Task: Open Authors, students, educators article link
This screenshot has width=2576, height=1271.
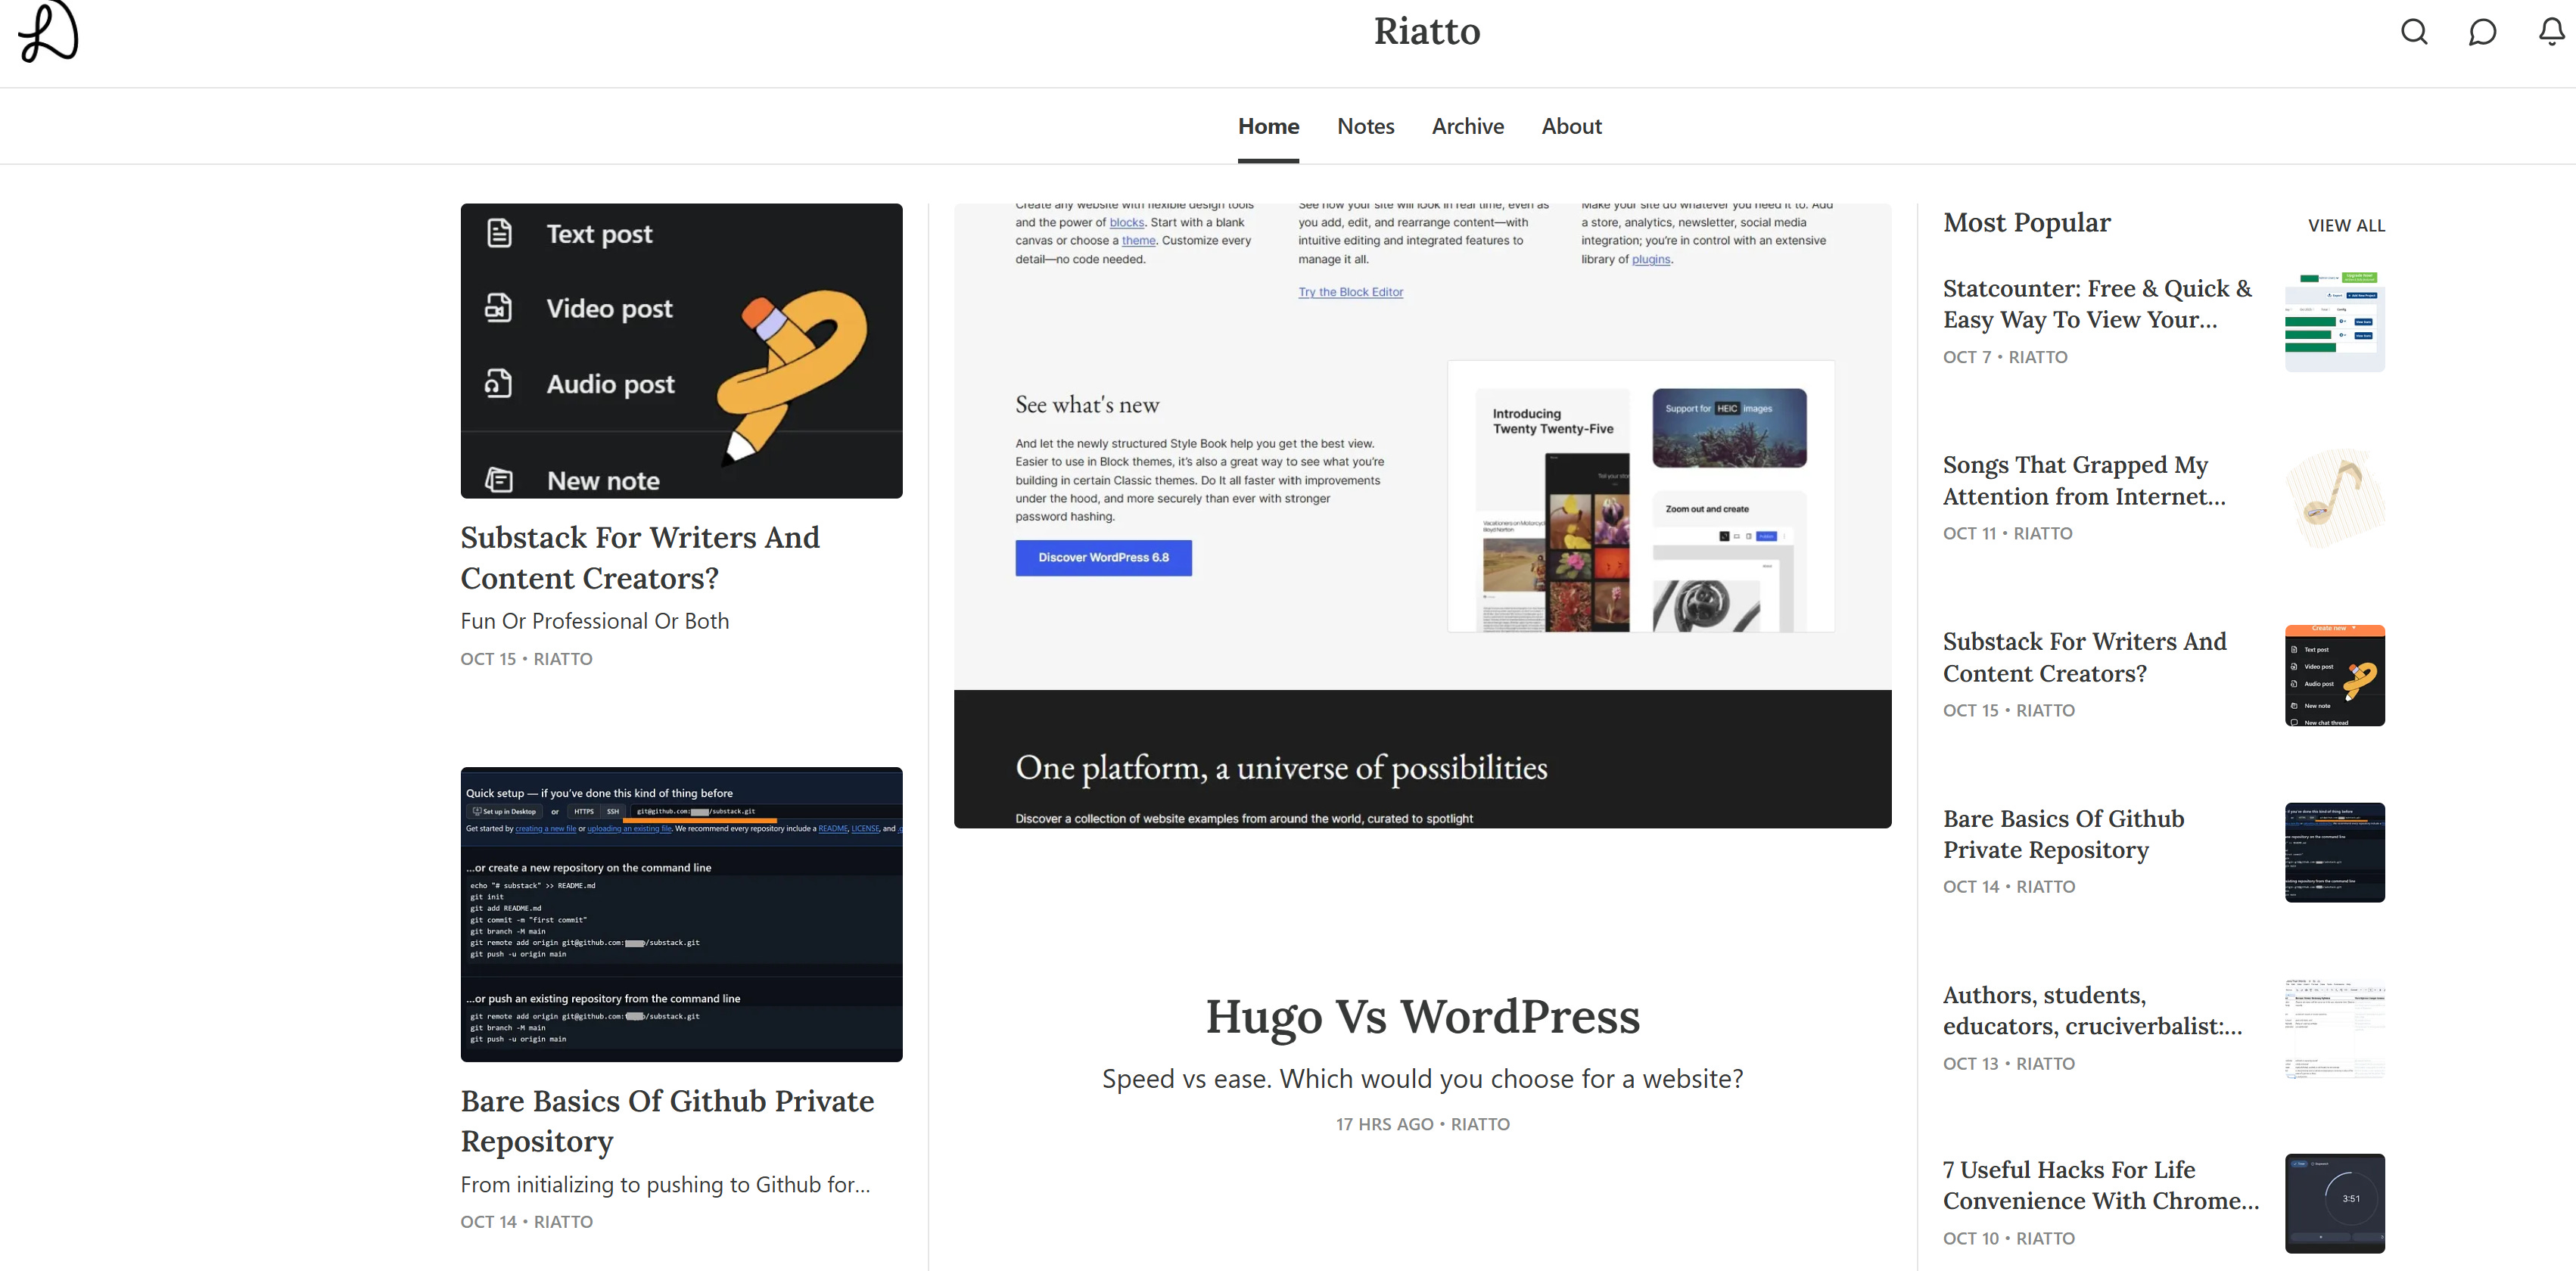Action: click(x=2092, y=1010)
